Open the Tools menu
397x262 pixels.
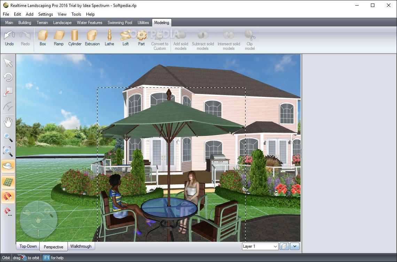tap(76, 14)
